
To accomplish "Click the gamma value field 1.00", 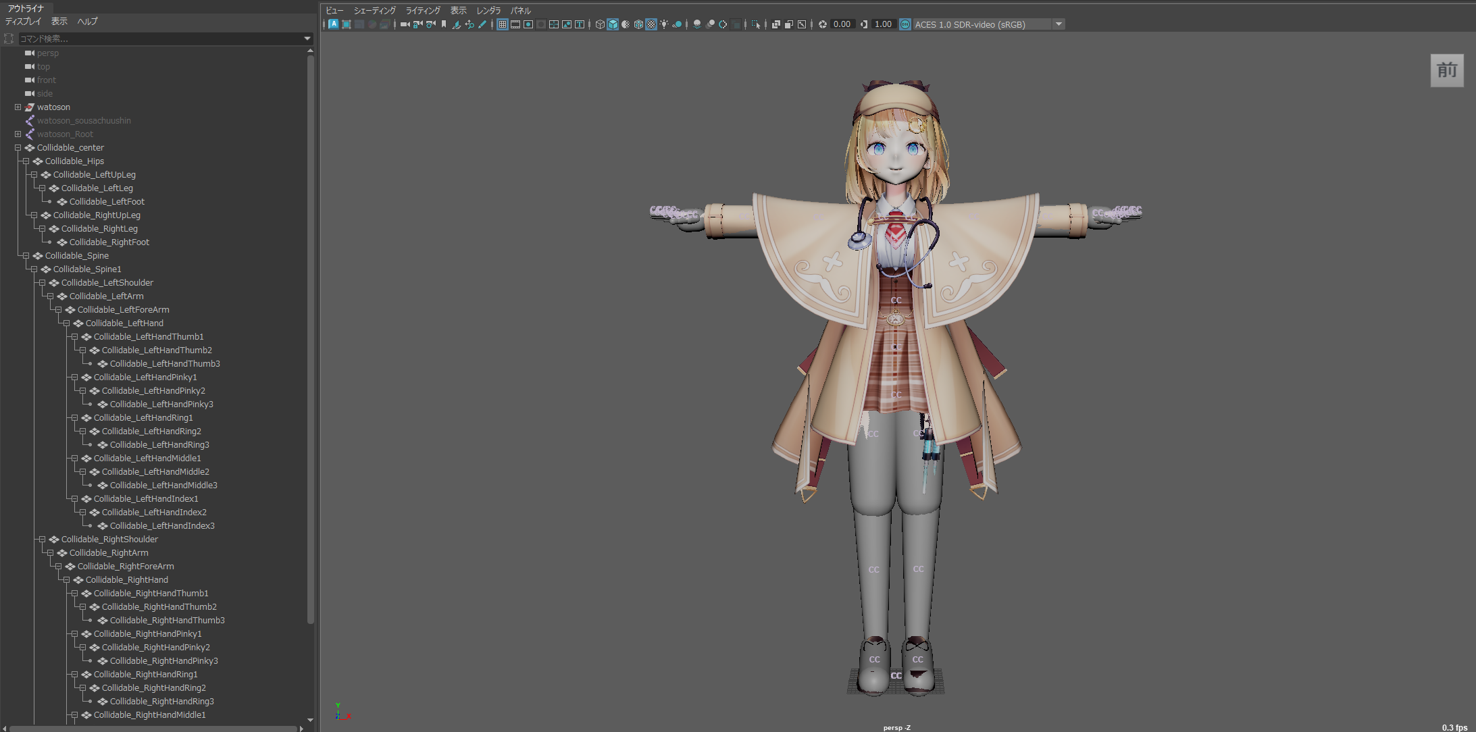I will (884, 24).
